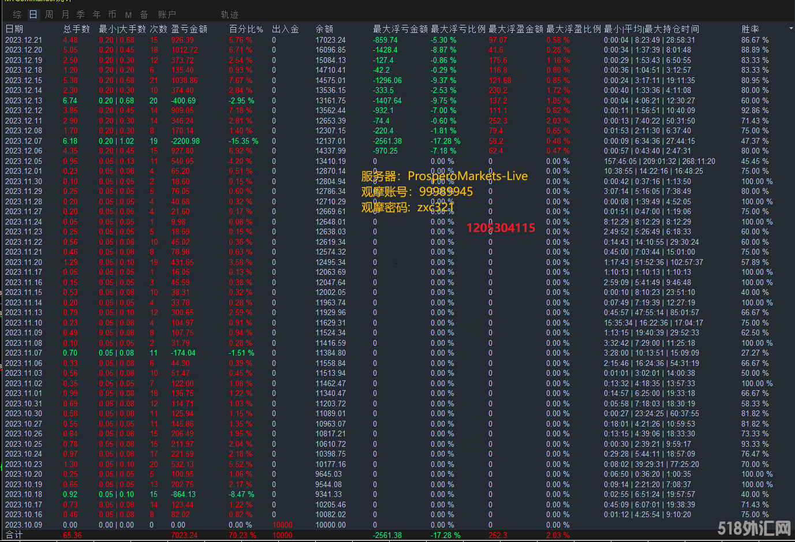
Task: Select the 日 daily statistics tab
Action: 33,14
